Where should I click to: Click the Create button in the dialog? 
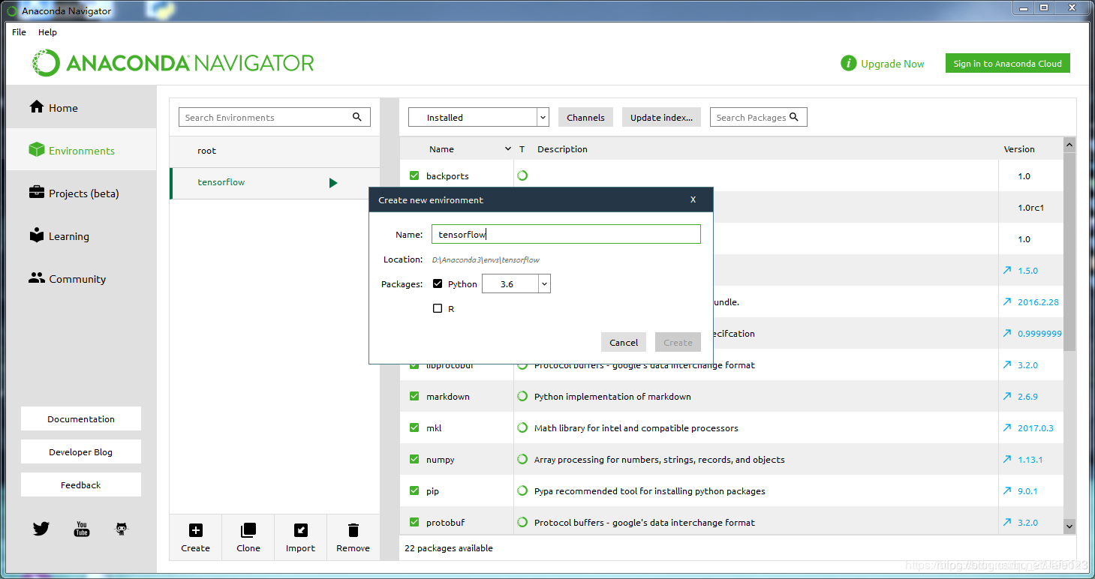click(x=678, y=342)
